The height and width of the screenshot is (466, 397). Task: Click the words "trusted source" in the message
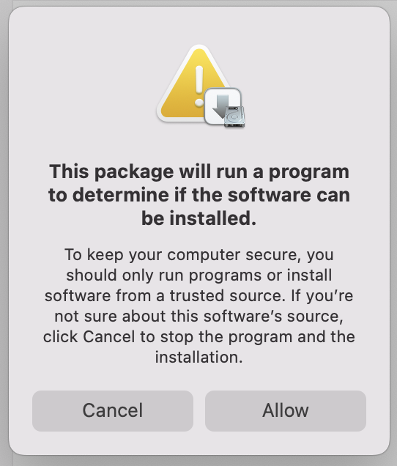(226, 296)
